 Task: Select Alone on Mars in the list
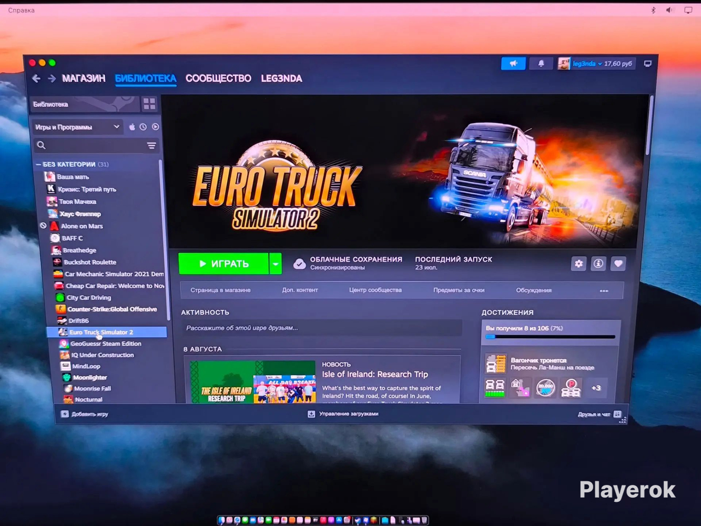(x=82, y=226)
